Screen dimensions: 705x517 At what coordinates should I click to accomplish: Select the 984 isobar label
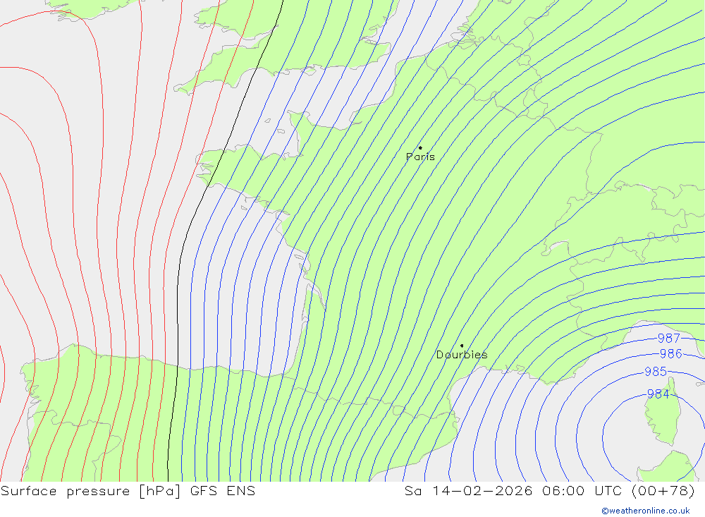click(658, 394)
